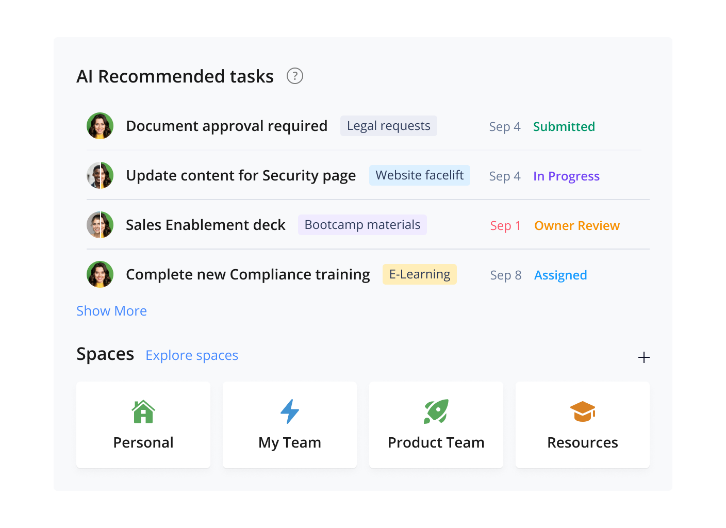This screenshot has width=726, height=528.
Task: Click the Owner Review status on Sales Enablement deck
Action: coord(576,225)
